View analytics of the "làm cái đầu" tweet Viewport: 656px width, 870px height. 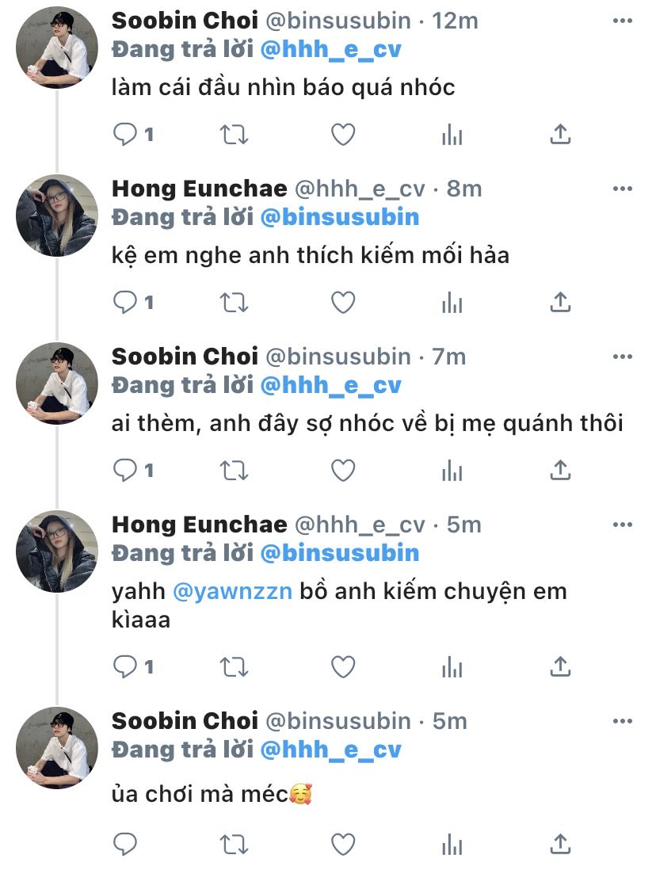pos(452,135)
